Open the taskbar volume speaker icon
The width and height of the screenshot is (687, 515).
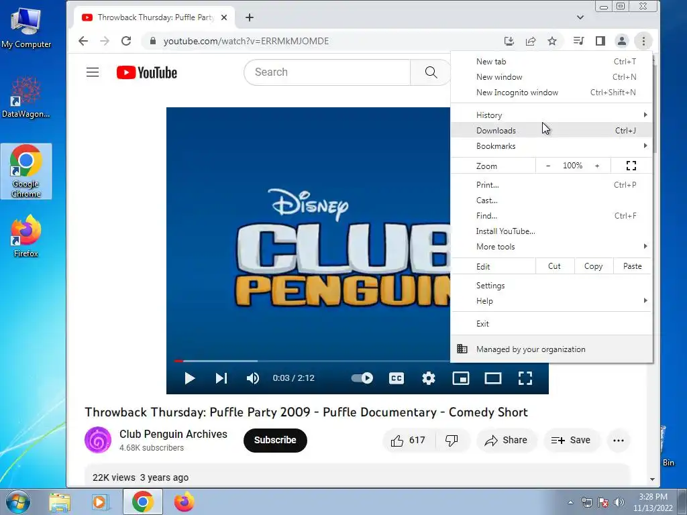(x=619, y=502)
